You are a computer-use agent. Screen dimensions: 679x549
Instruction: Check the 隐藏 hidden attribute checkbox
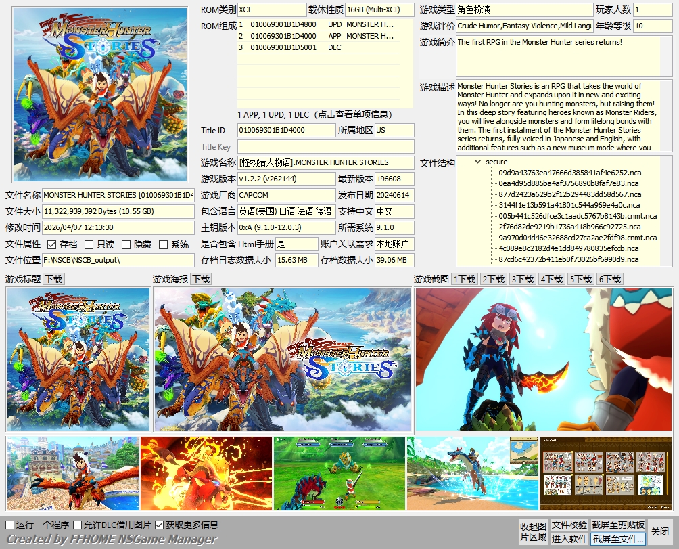tap(126, 245)
